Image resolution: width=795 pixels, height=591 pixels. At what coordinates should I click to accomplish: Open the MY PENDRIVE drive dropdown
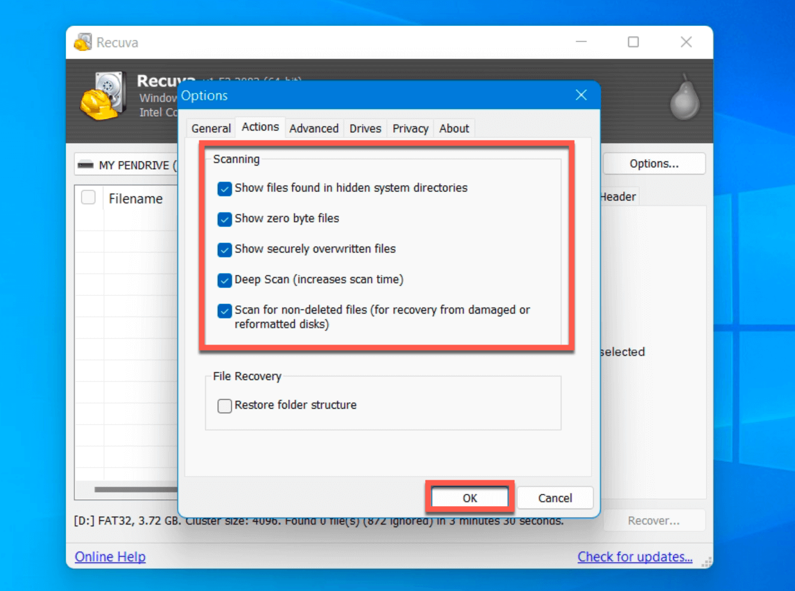tap(127, 164)
